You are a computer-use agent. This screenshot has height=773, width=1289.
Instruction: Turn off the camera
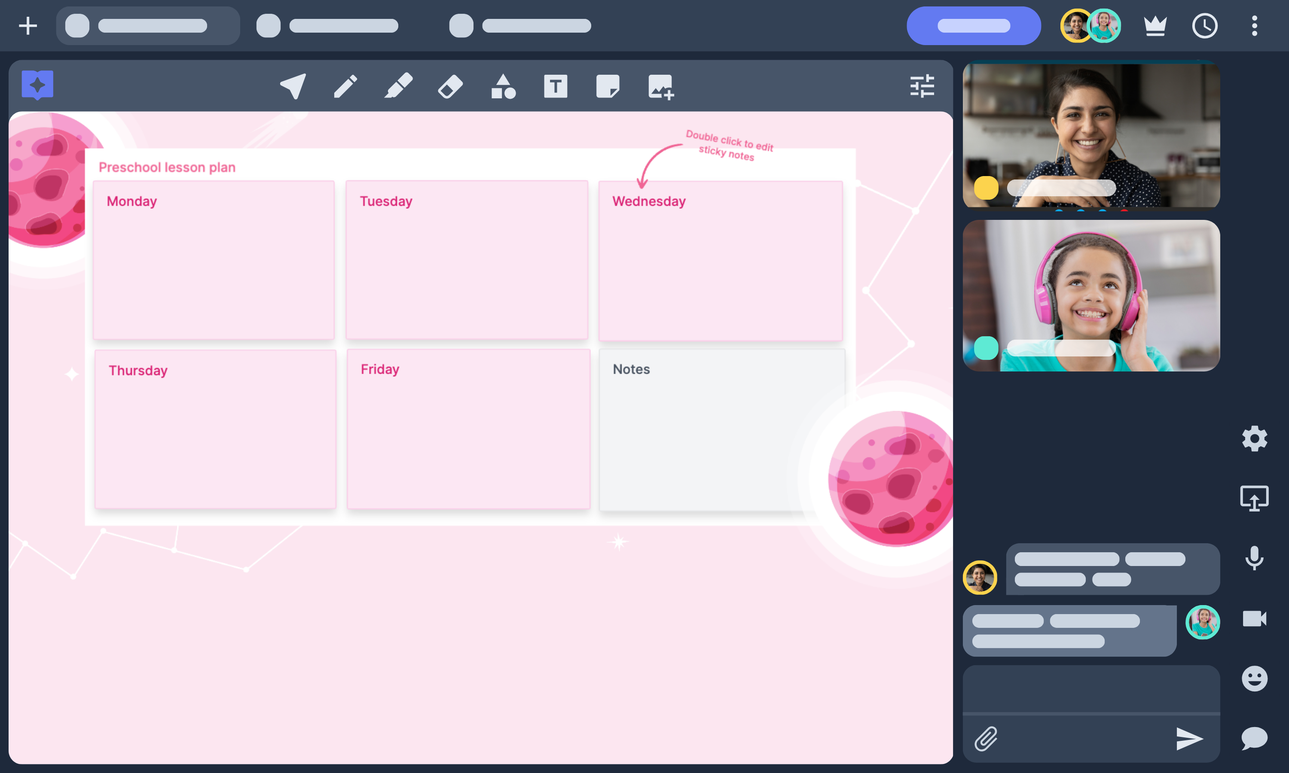coord(1255,619)
